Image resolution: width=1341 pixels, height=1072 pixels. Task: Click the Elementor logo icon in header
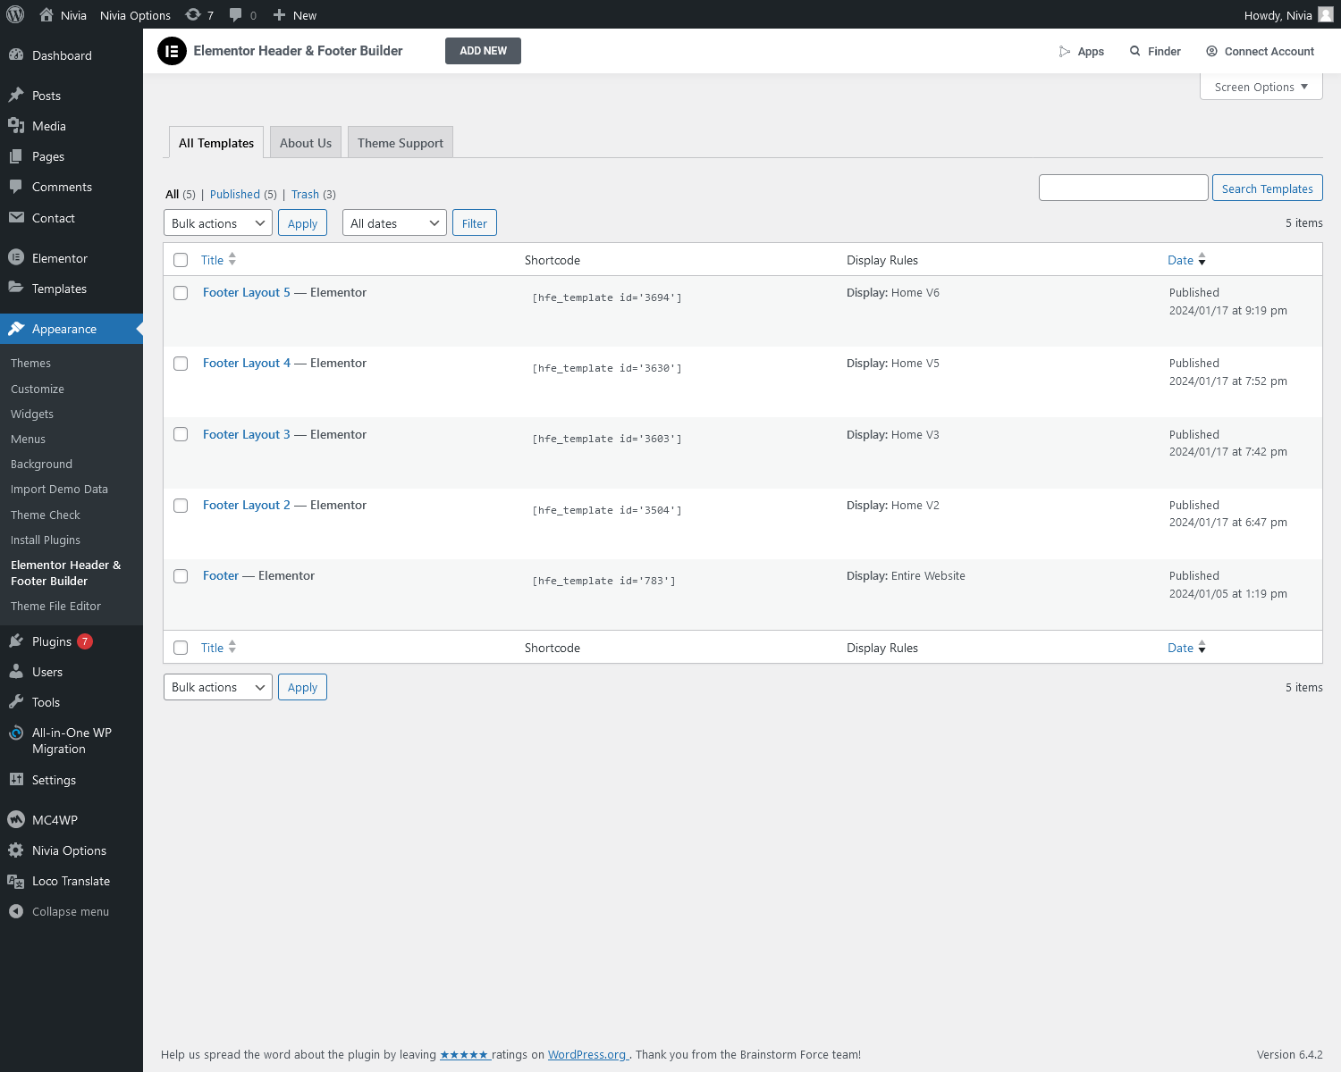click(x=172, y=51)
